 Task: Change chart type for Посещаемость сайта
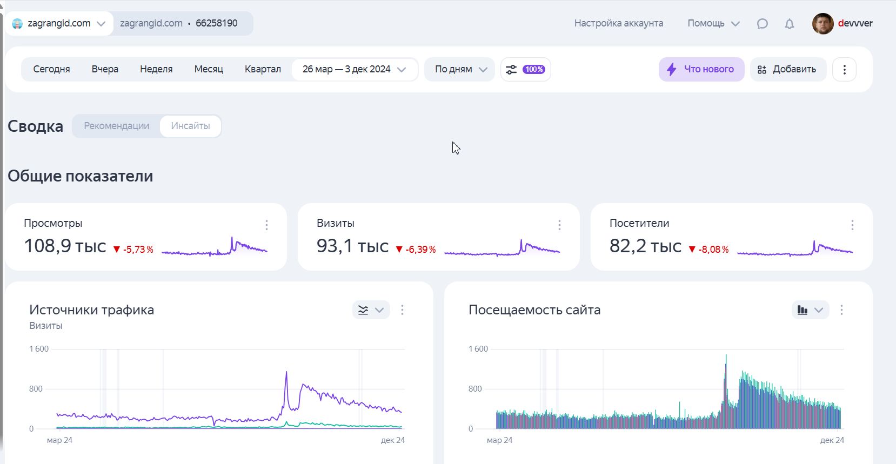pos(810,310)
